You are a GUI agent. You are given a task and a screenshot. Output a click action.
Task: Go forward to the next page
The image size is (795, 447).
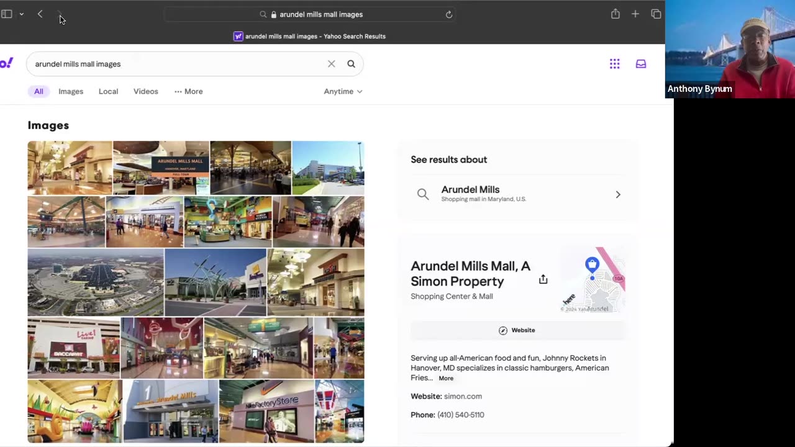pyautogui.click(x=60, y=14)
